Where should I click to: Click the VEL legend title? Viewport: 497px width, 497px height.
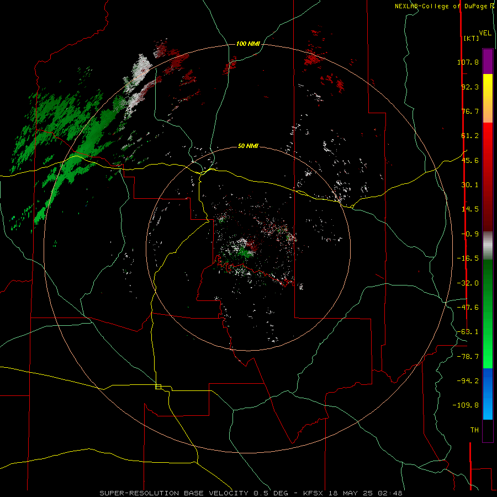485,33
